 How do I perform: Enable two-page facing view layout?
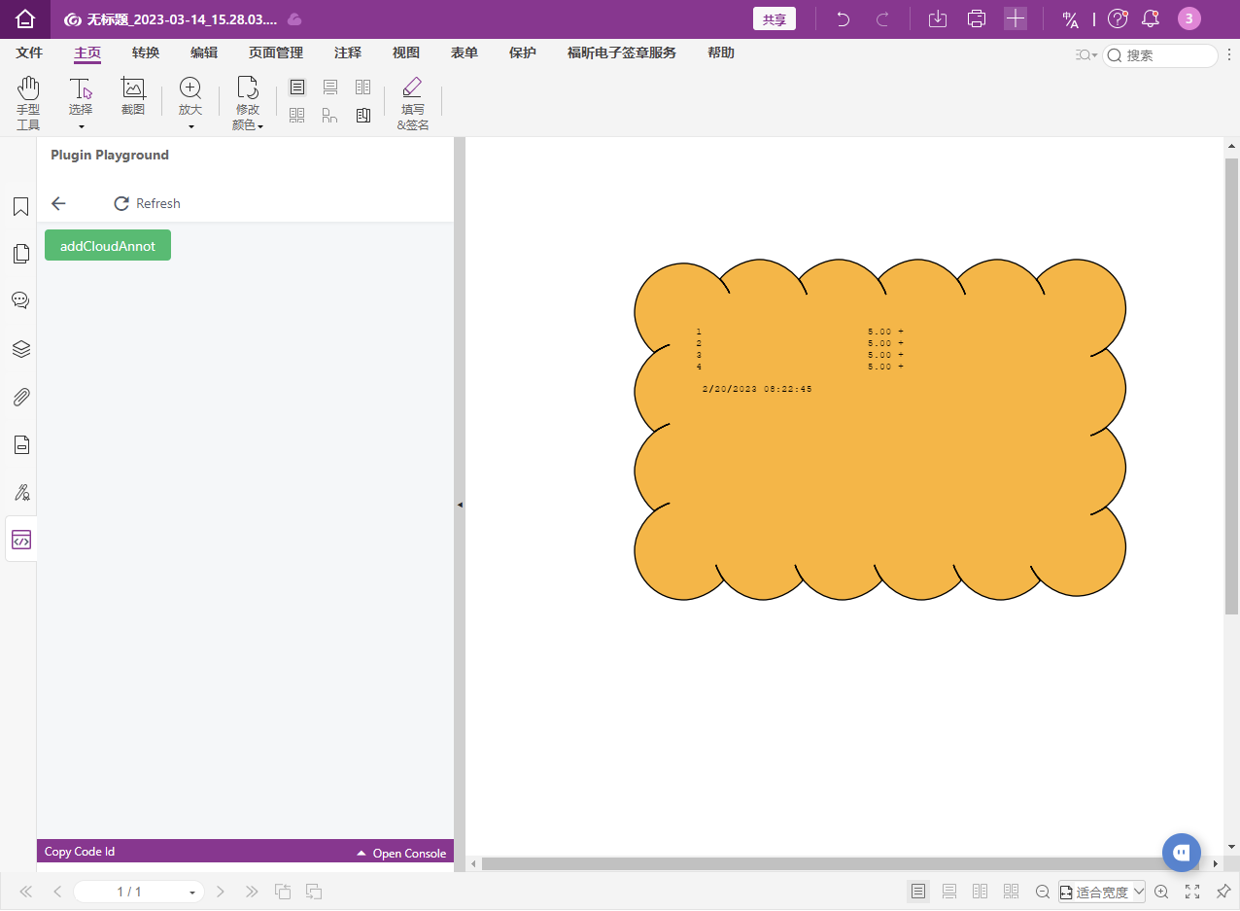click(980, 891)
